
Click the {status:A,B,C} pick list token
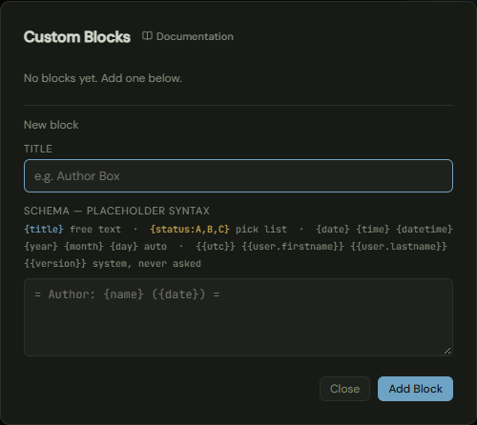[x=190, y=229]
